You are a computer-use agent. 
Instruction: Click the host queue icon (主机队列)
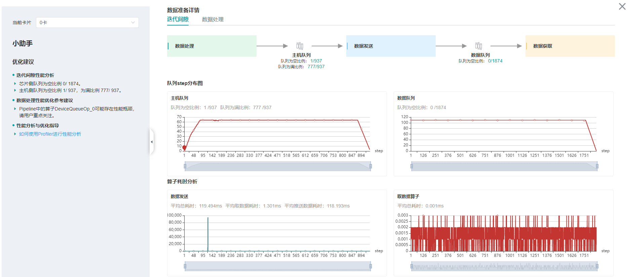300,46
